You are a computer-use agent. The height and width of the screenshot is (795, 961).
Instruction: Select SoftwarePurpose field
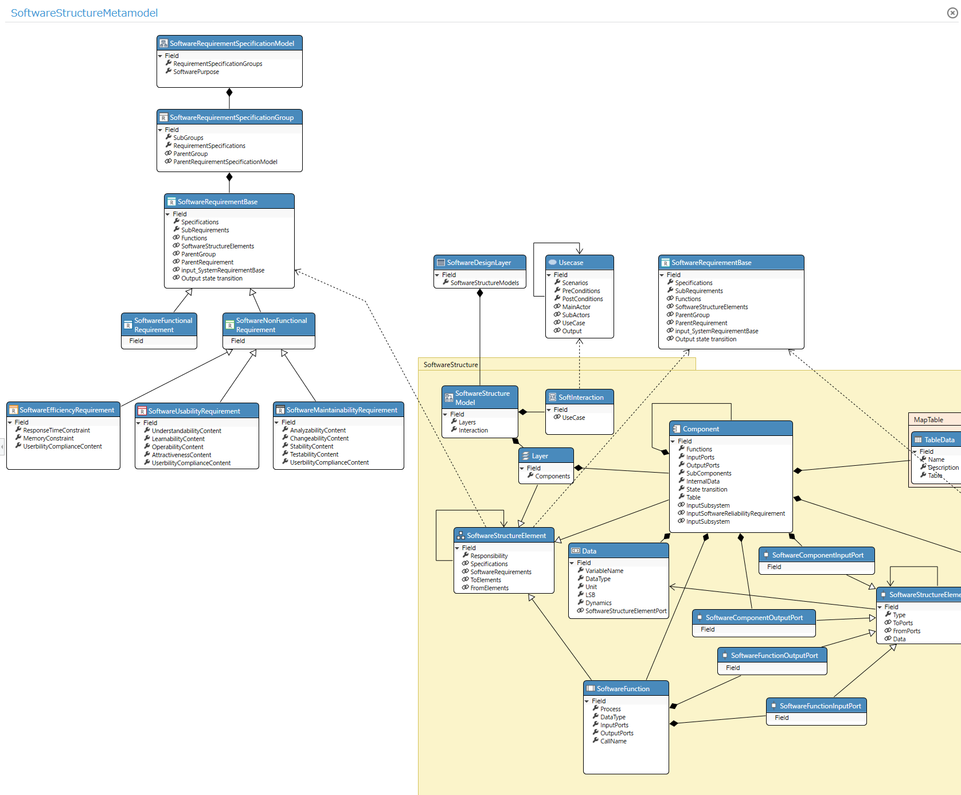pyautogui.click(x=196, y=72)
